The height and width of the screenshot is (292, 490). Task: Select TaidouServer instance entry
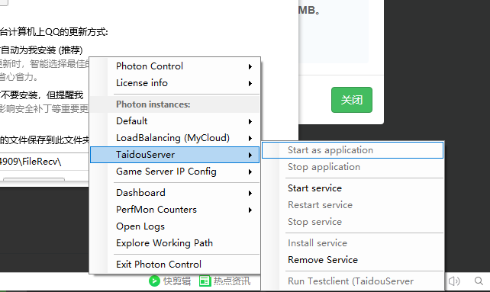coord(175,155)
